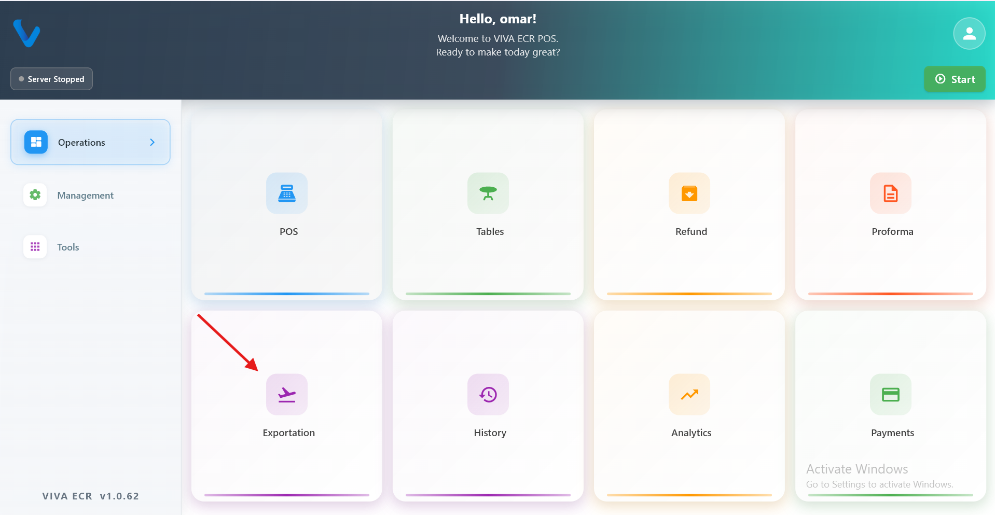Open the Analytics trending chart icon
Screen dimensions: 995x515
[689, 394]
